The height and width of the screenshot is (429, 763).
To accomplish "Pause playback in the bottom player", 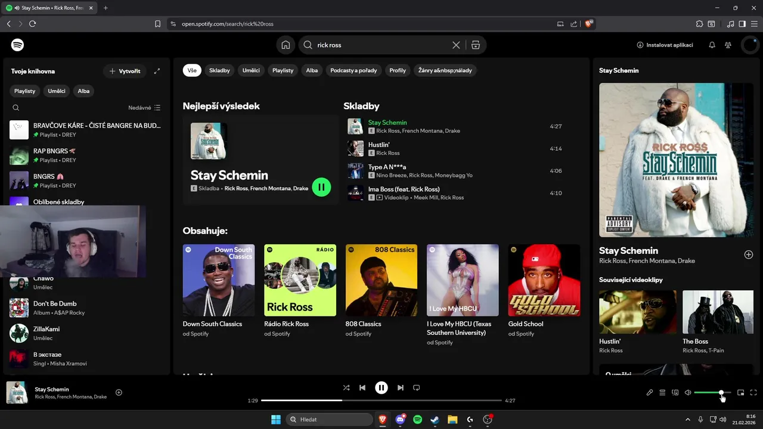I will click(x=381, y=387).
